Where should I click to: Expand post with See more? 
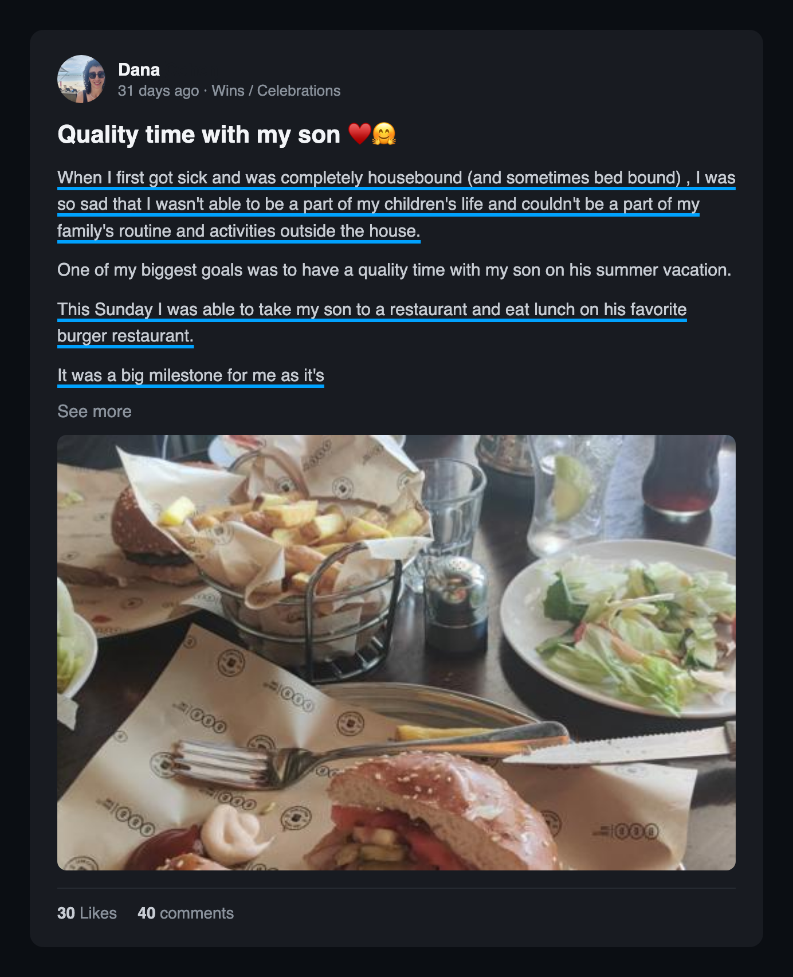95,411
